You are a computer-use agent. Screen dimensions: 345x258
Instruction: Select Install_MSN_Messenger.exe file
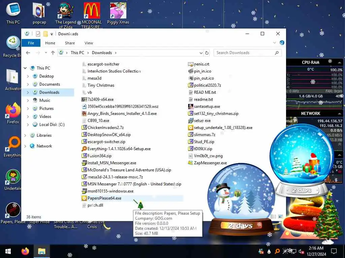(109, 163)
